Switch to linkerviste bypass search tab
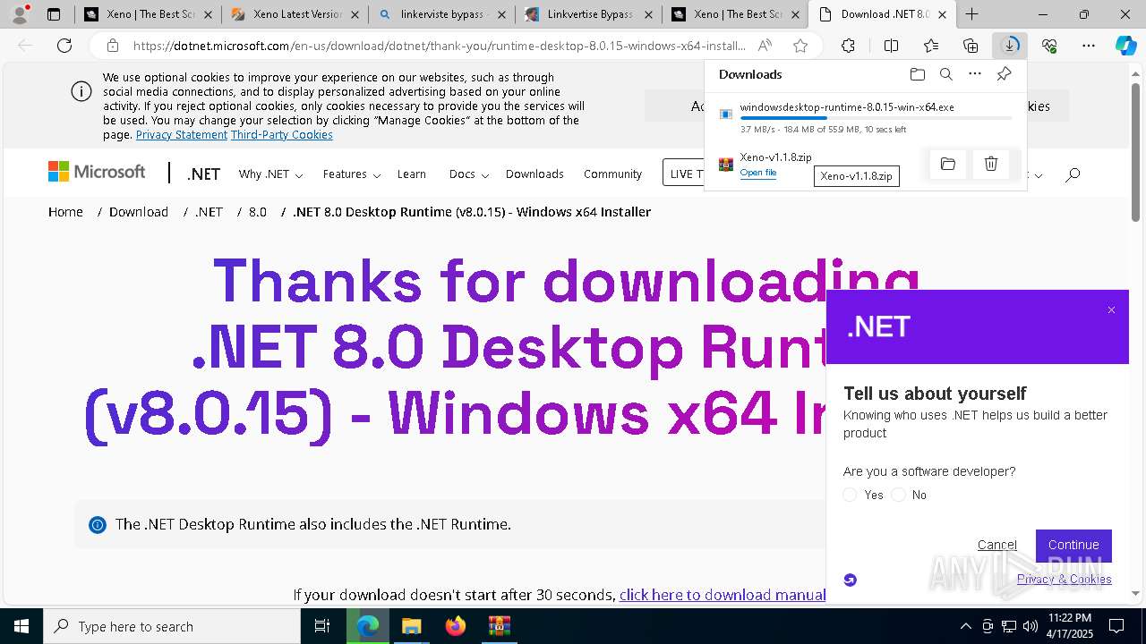This screenshot has width=1146, height=644. (x=441, y=14)
